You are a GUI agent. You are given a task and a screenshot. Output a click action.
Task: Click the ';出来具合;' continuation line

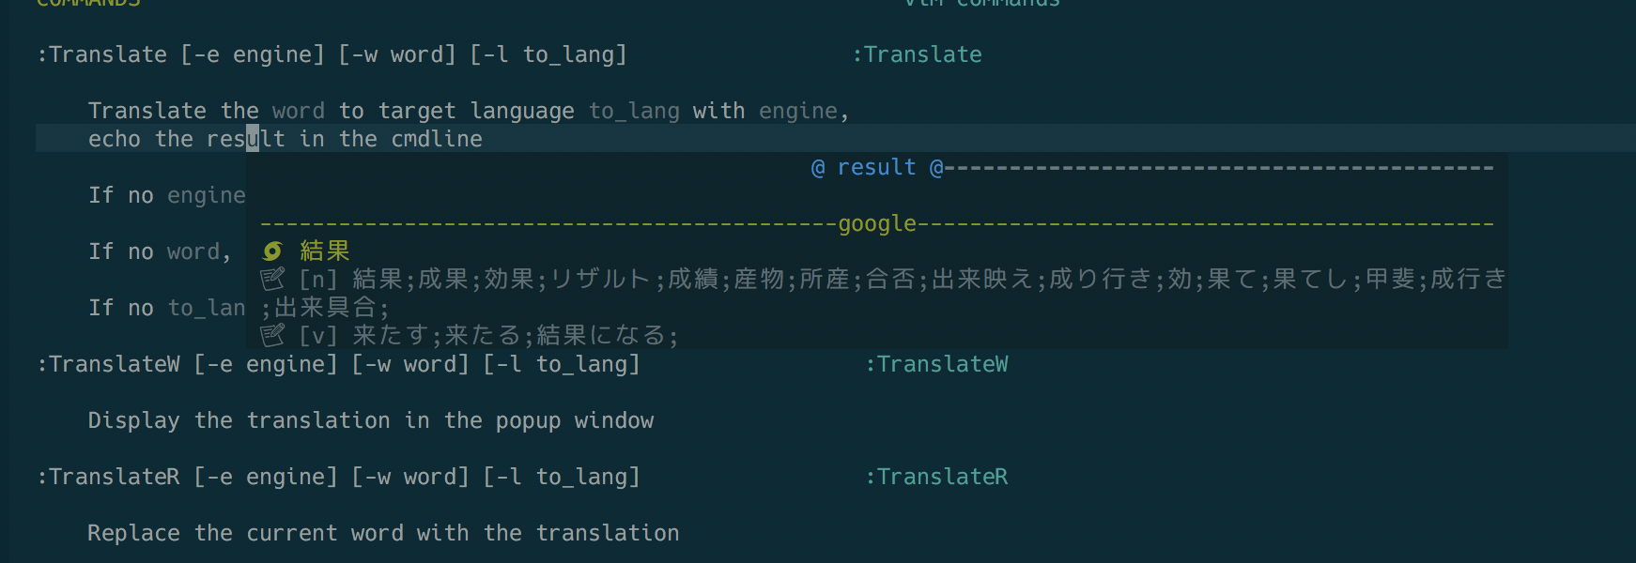point(325,307)
